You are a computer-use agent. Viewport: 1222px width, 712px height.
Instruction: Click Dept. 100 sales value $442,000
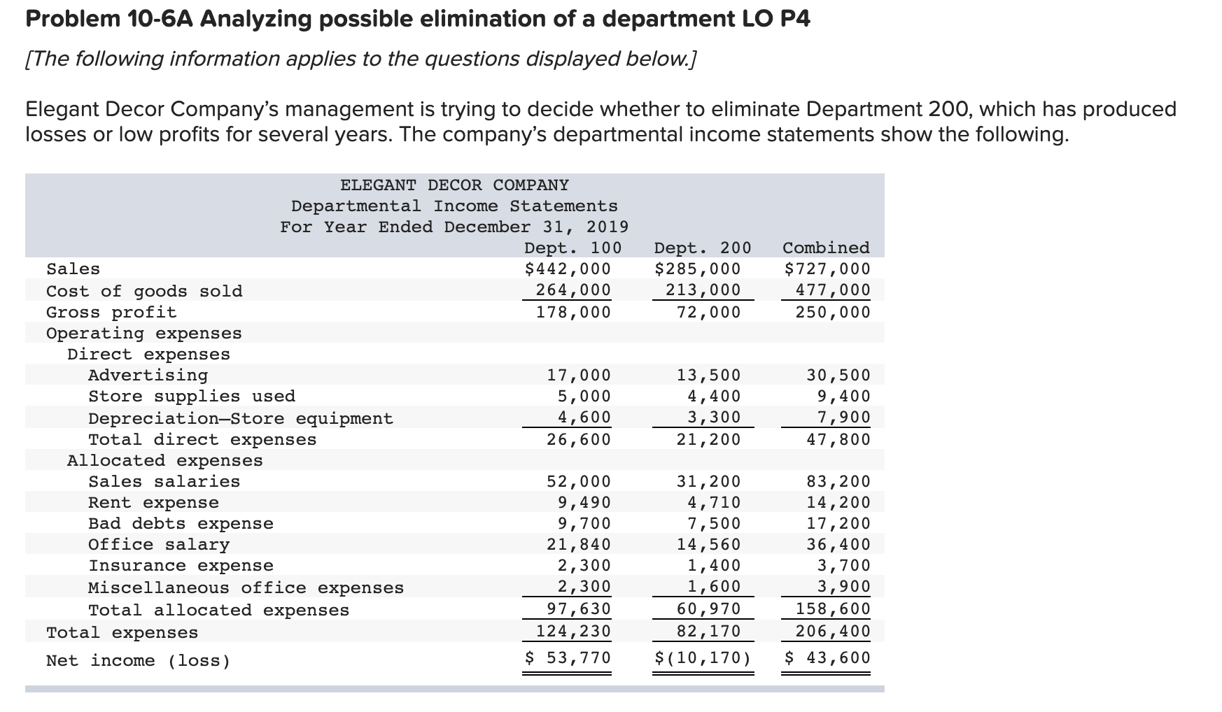coord(568,269)
